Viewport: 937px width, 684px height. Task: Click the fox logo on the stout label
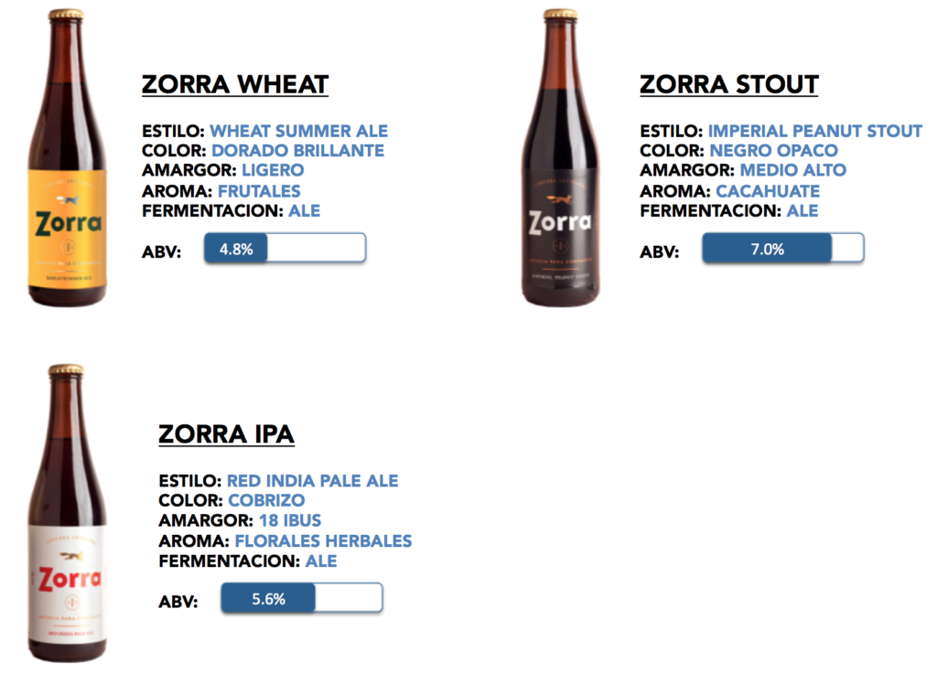click(x=561, y=198)
